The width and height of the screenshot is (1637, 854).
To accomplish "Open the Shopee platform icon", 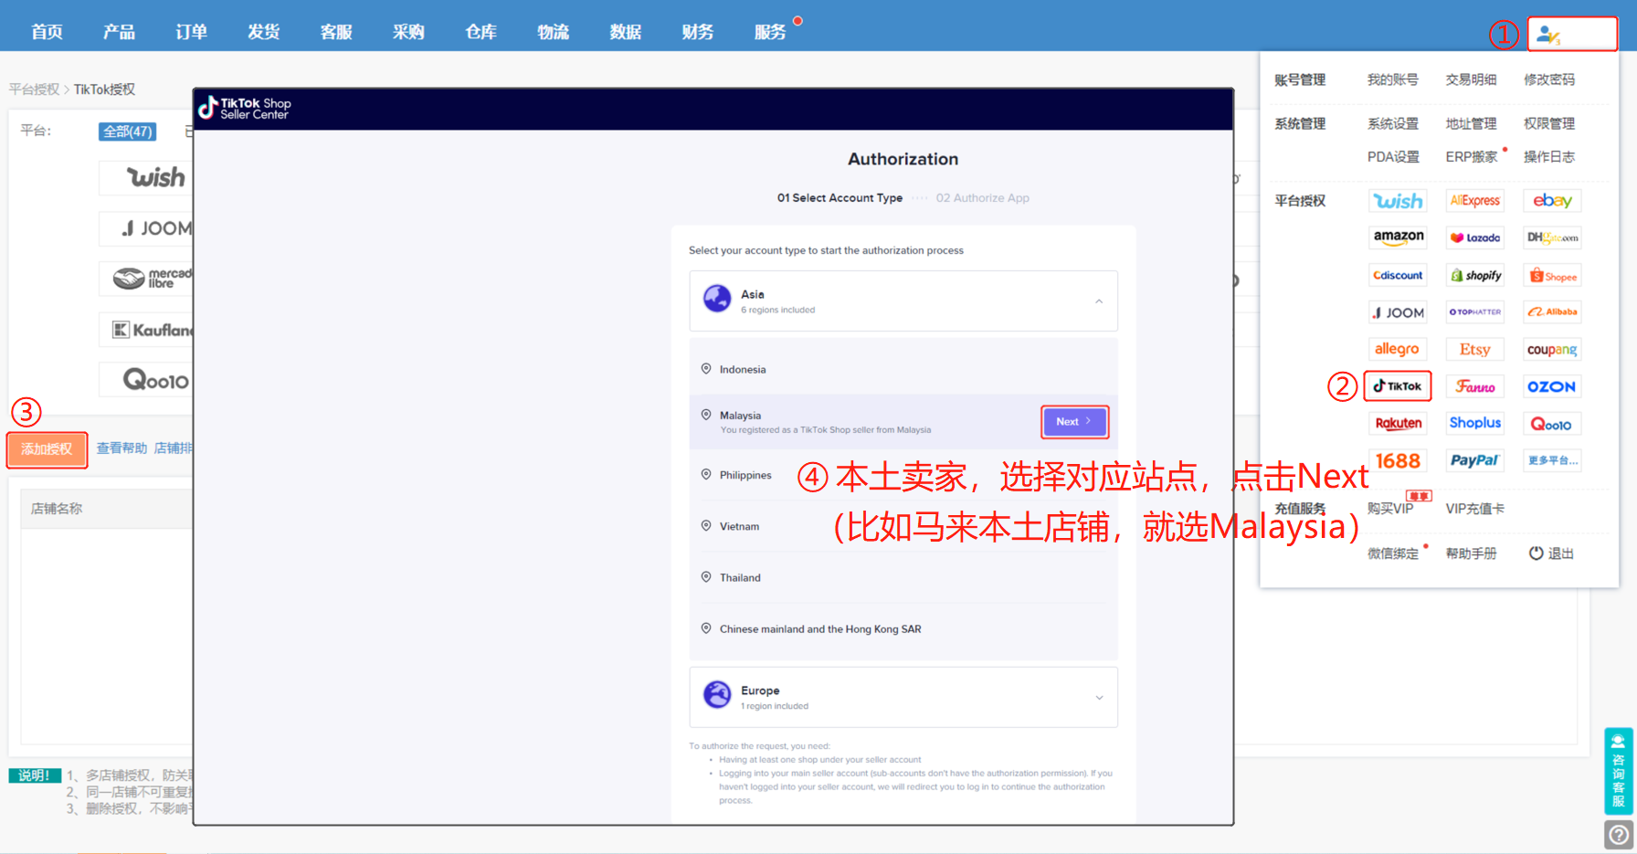I will click(1551, 274).
